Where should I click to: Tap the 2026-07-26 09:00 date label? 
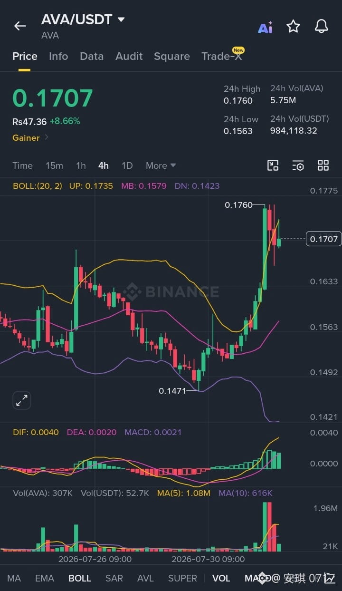95,559
